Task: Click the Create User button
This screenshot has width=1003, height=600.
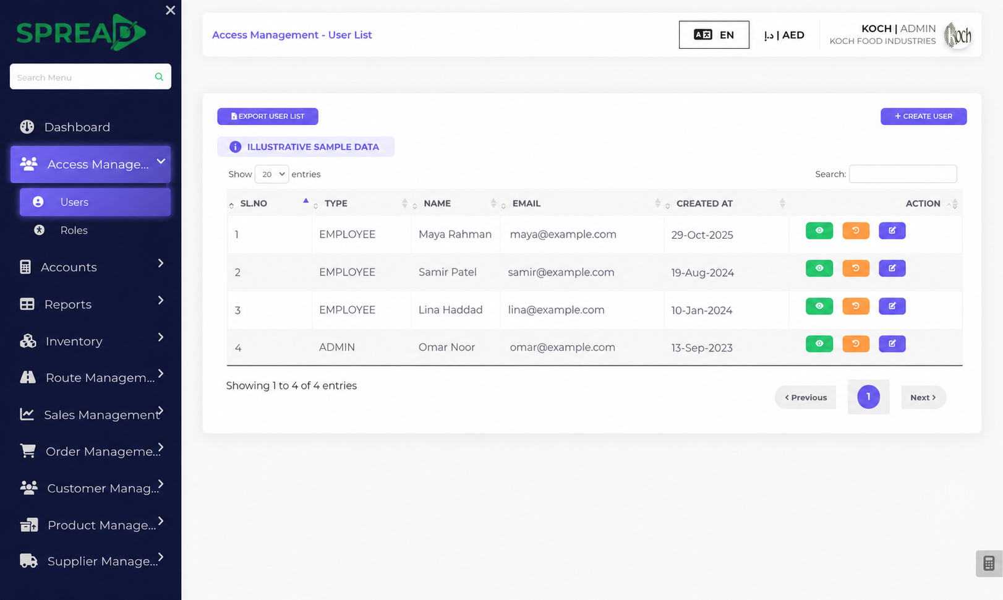Action: (923, 116)
